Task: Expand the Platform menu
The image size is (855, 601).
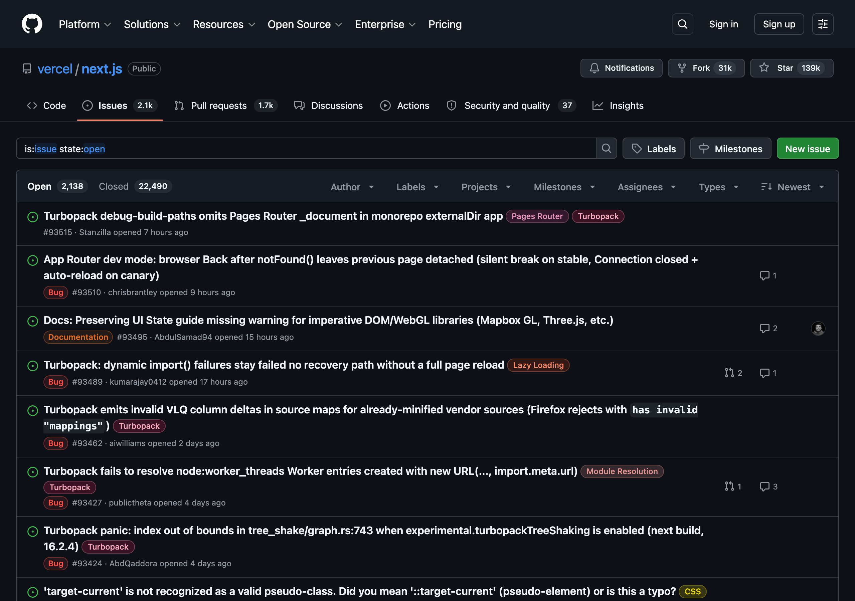Action: 85,24
